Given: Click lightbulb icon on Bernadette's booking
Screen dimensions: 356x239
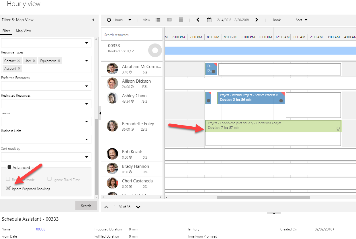Looking at the screenshot, I should [338, 129].
